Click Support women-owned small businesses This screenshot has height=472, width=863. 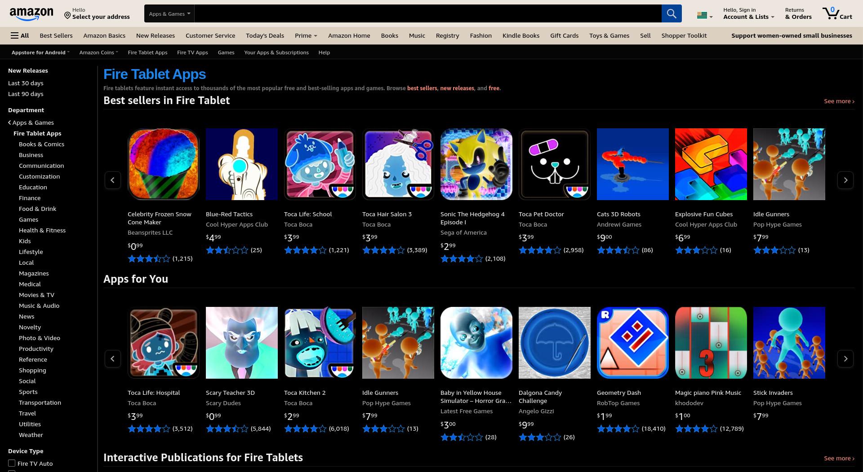click(792, 35)
